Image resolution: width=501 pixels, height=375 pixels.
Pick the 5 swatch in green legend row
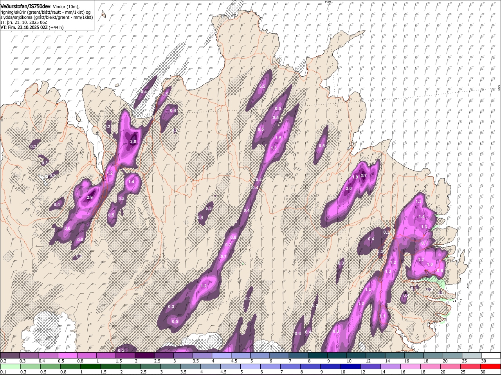(250, 366)
